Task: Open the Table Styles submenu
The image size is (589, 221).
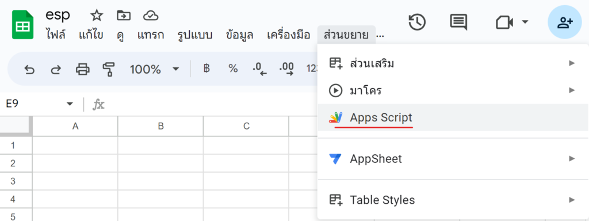Action: coord(453,200)
